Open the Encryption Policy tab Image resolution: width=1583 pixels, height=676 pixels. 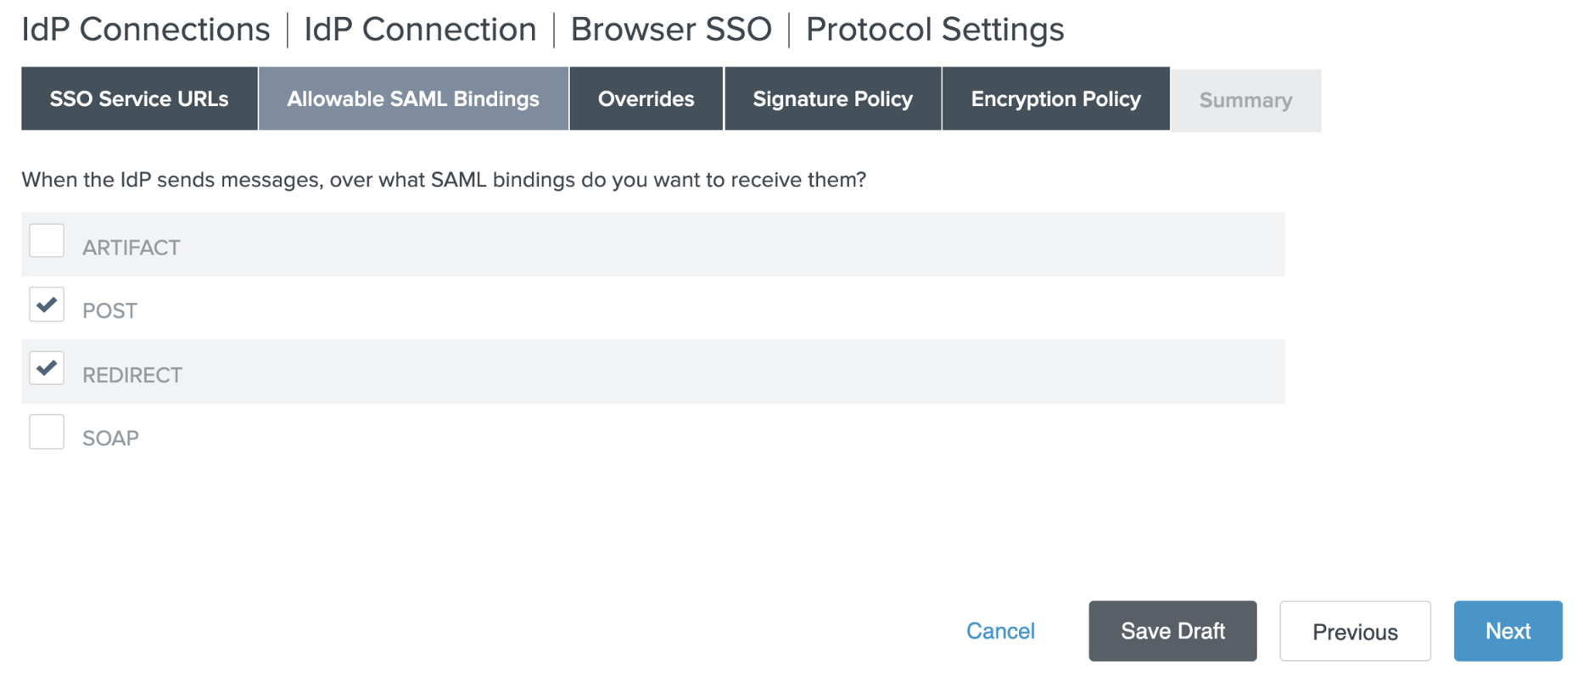coord(1055,99)
